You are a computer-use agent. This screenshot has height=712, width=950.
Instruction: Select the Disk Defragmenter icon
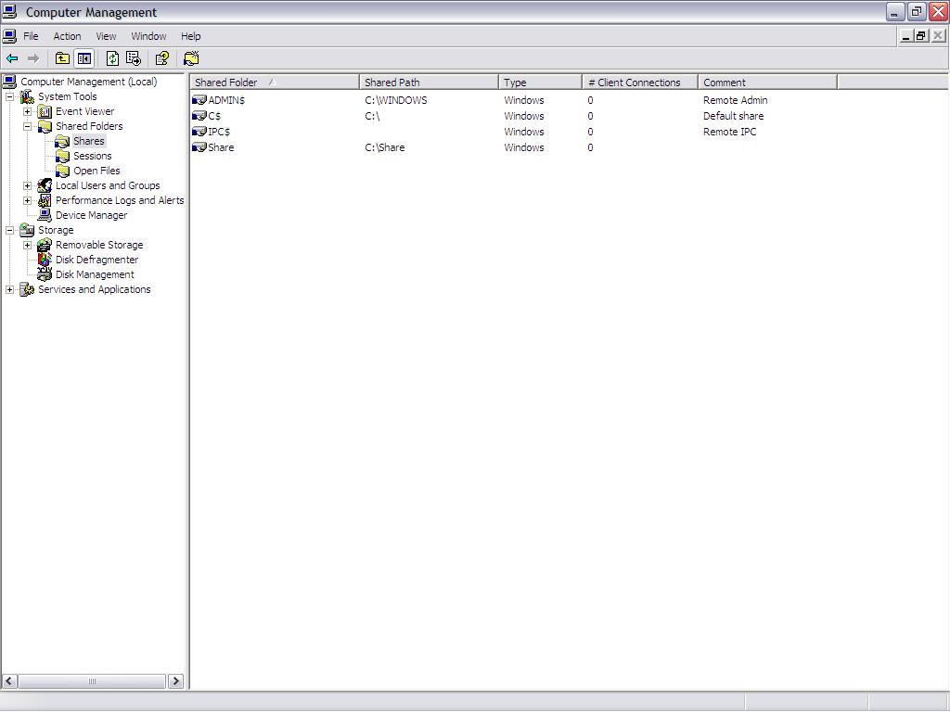click(45, 260)
